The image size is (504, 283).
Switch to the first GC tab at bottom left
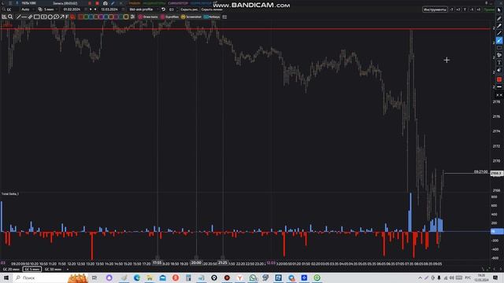click(11, 269)
